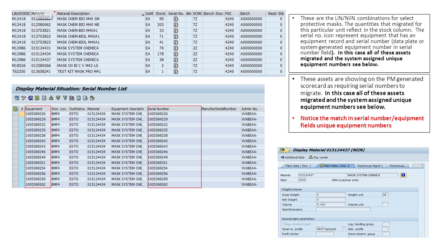Click the Material field showing 015124437
Screen dimensions: 441x248
[322, 175]
